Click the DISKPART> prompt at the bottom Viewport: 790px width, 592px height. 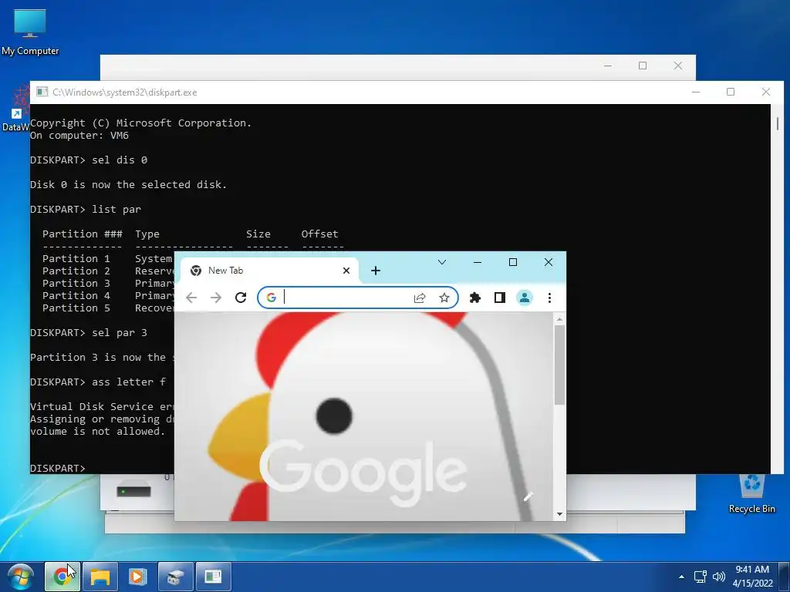click(57, 468)
